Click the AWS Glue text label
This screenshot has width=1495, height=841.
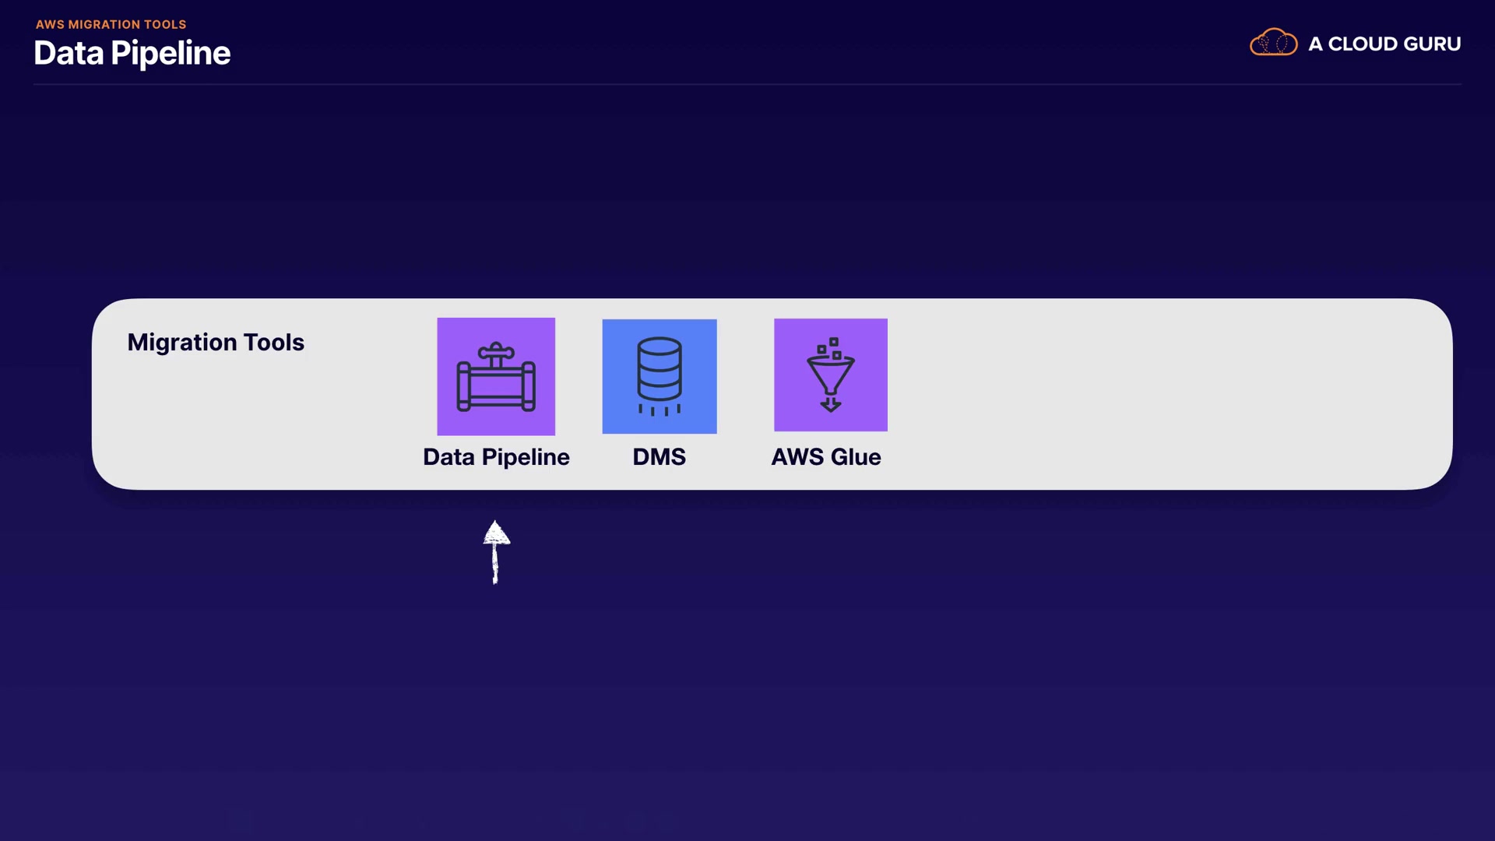click(825, 457)
